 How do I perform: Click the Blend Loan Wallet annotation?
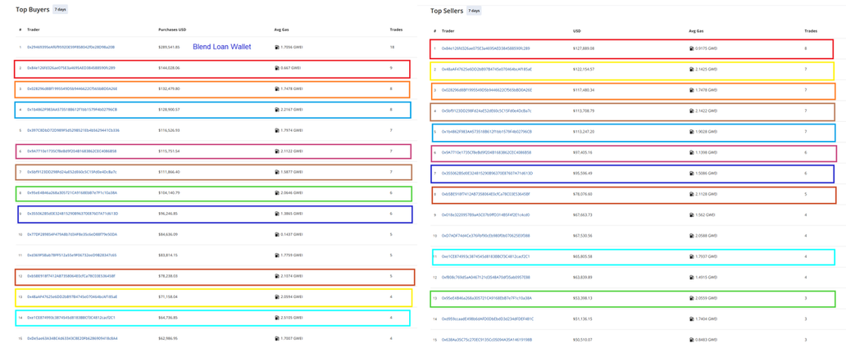[221, 47]
